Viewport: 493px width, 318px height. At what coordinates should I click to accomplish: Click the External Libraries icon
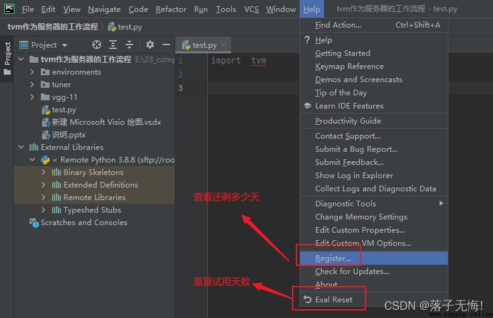34,147
